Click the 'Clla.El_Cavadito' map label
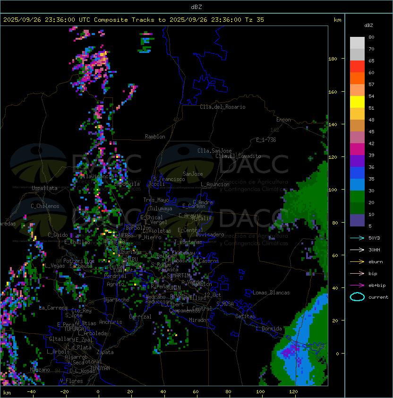Screen dimensions: 393x398 [x=238, y=156]
